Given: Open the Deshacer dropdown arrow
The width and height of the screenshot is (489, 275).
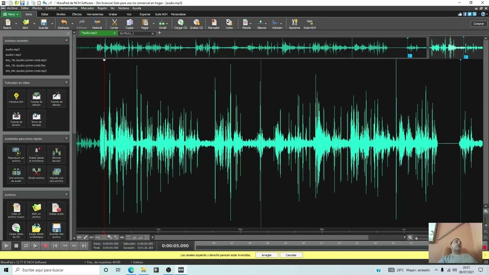Looking at the screenshot, I should [72, 24].
